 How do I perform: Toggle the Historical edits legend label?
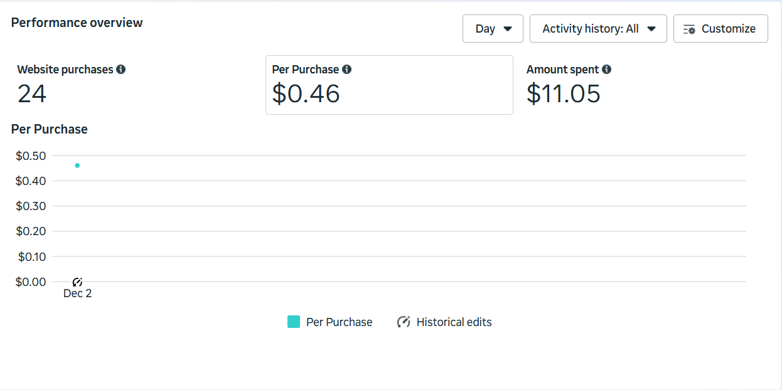tap(454, 322)
